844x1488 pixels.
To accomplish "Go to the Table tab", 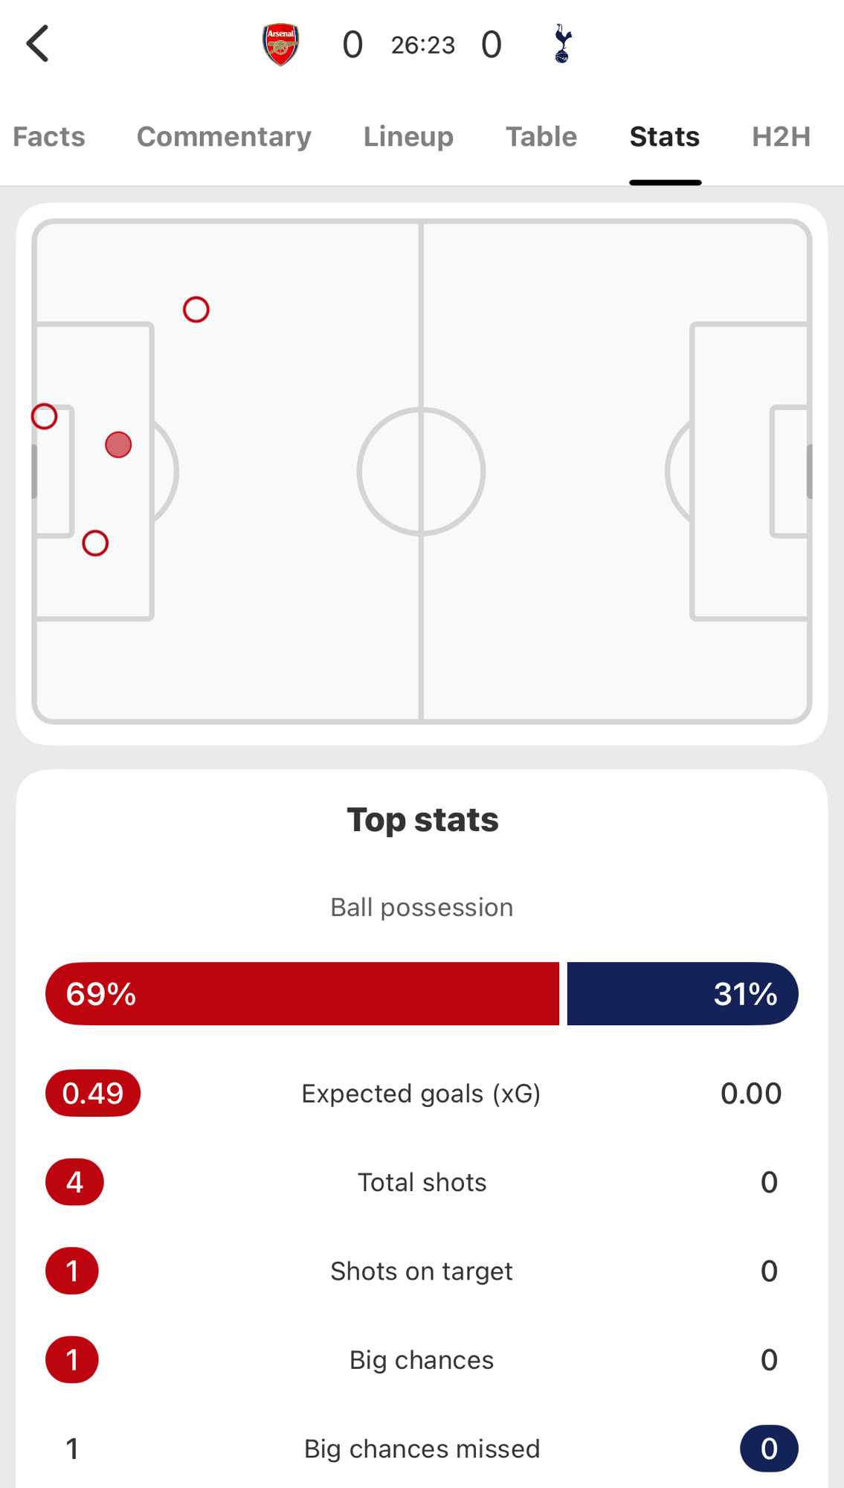I will [x=541, y=137].
